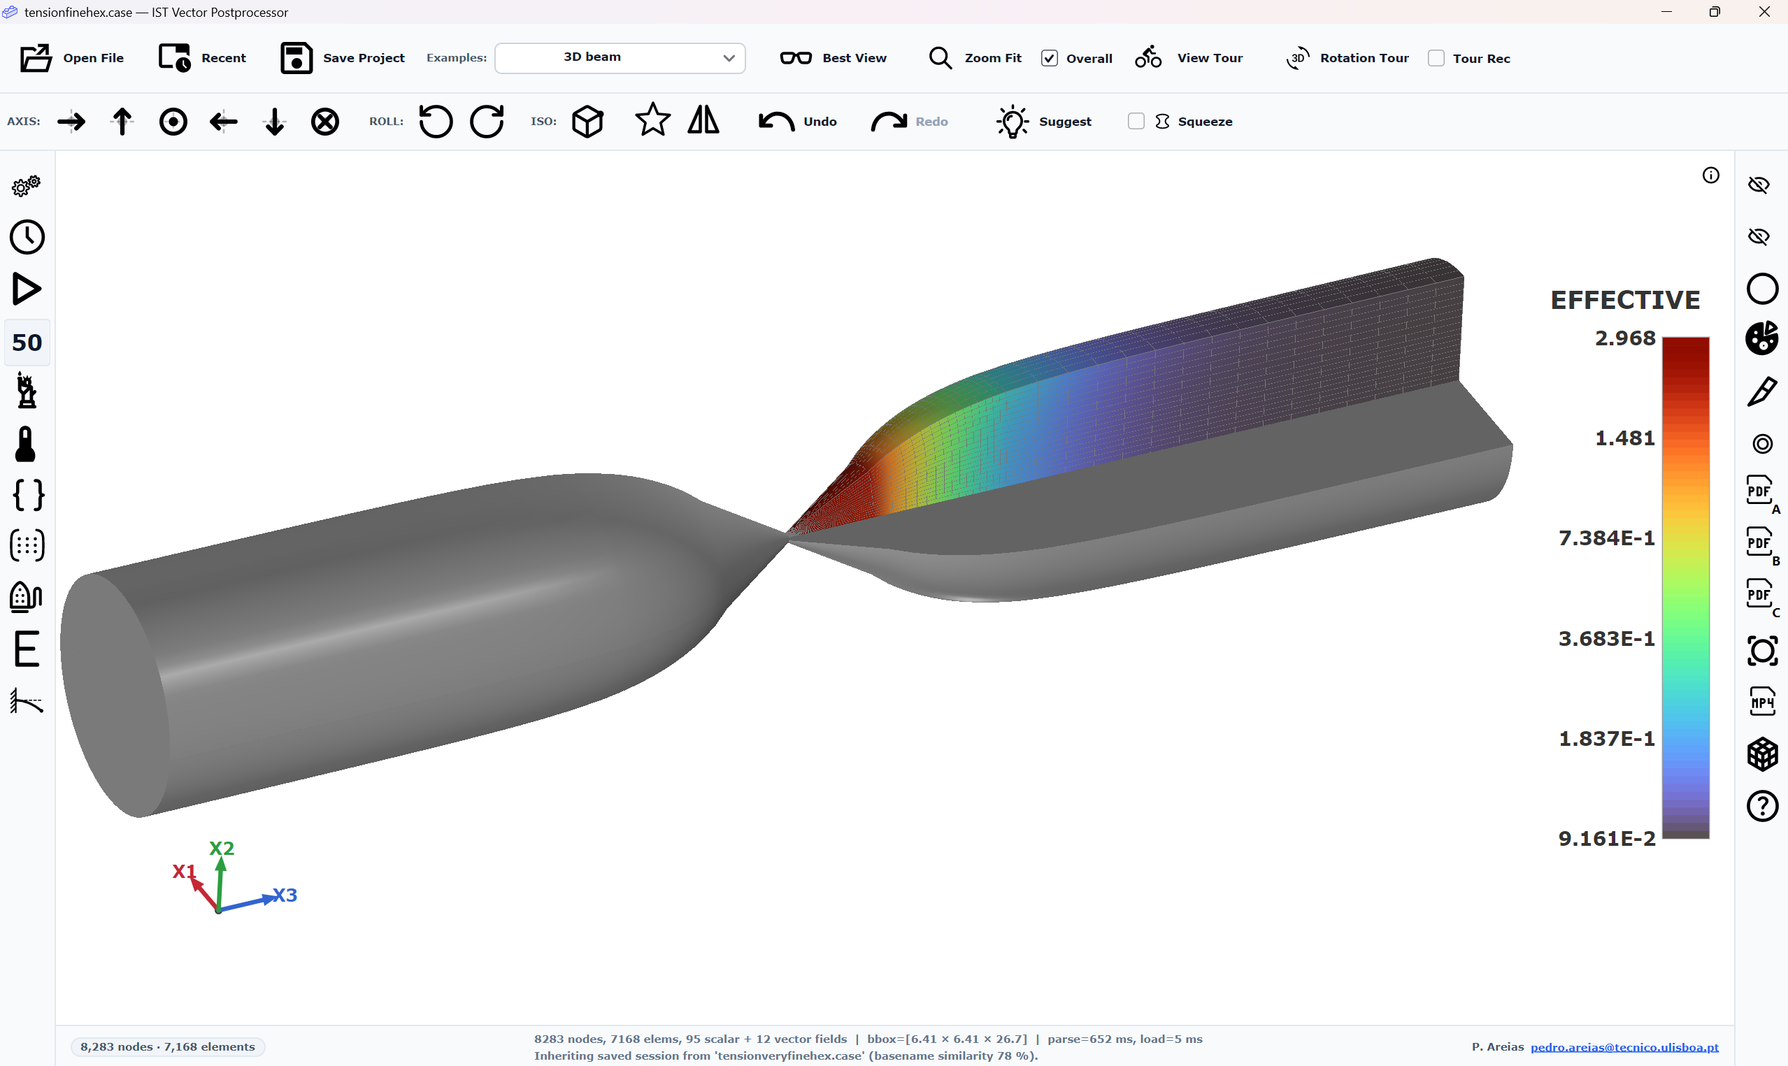Export PDF C

[x=1762, y=598]
